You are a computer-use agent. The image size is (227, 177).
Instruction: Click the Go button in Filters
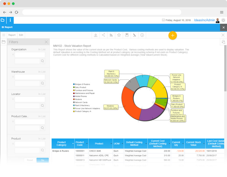(x=43, y=160)
